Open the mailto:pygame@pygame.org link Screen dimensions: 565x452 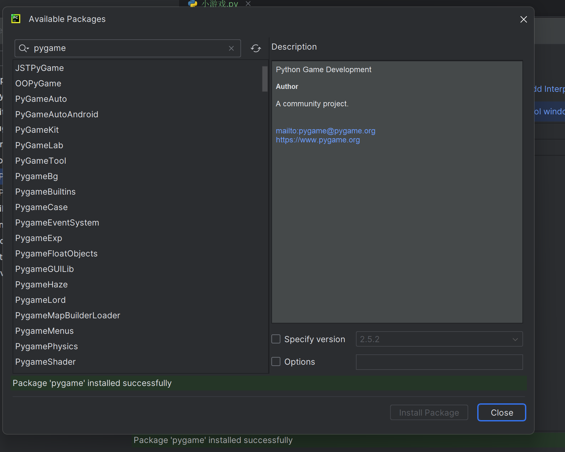(x=326, y=131)
